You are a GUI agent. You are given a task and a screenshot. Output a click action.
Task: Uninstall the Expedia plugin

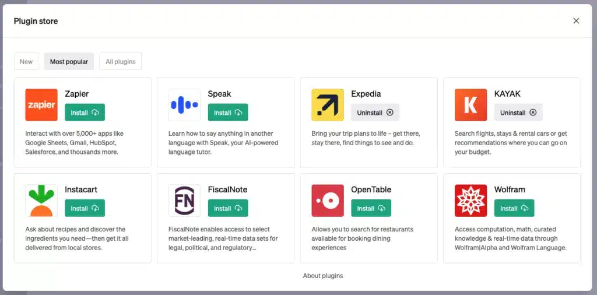[x=375, y=113]
